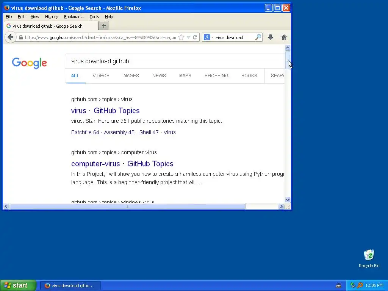Image resolution: width=388 pixels, height=291 pixels.
Task: Open the Bookmarks menu
Action: point(74,17)
